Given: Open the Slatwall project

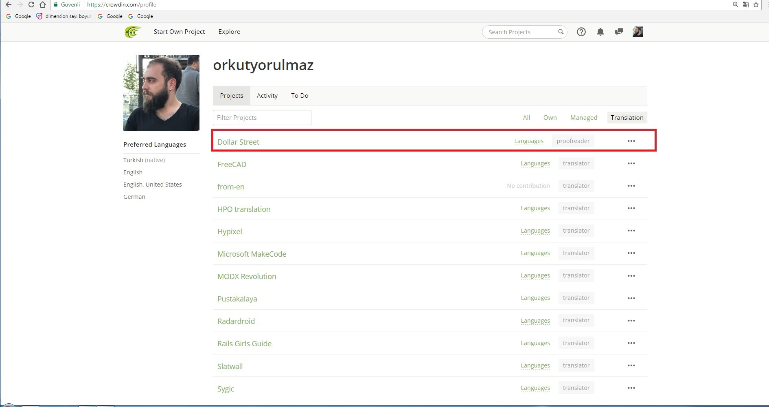Looking at the screenshot, I should [x=230, y=366].
